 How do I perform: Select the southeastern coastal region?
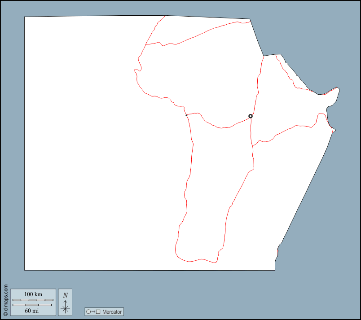click(x=287, y=180)
